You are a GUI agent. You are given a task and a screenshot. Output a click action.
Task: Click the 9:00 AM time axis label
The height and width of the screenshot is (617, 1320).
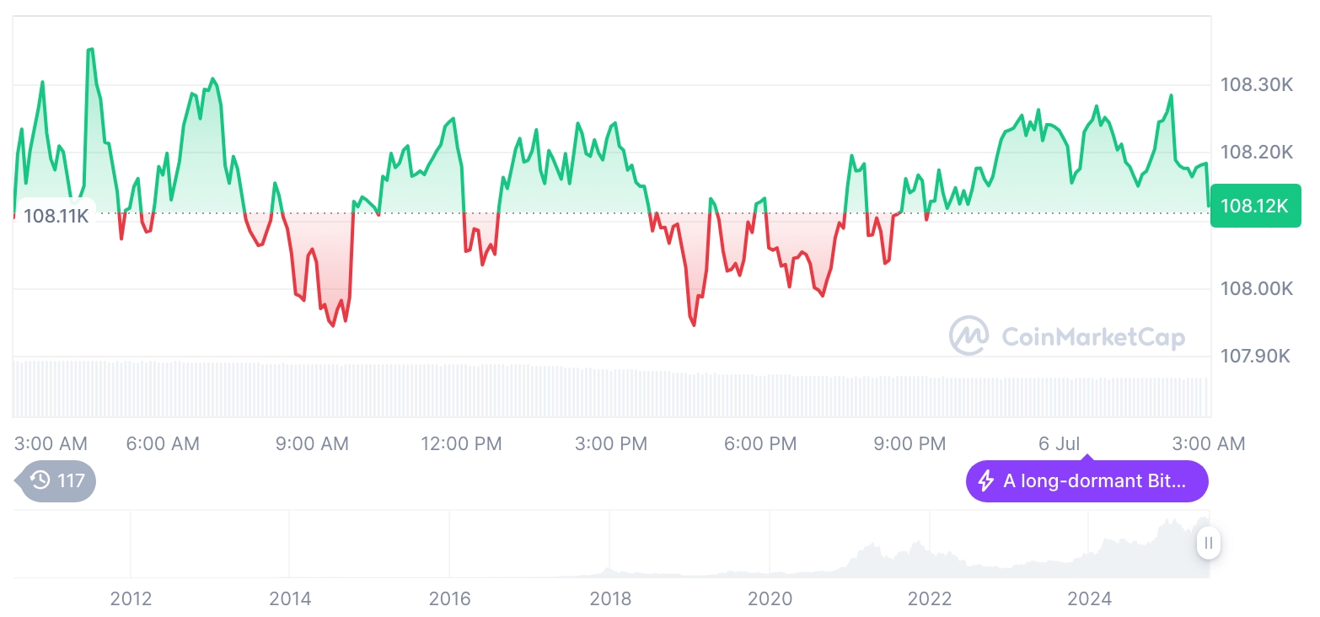312,443
